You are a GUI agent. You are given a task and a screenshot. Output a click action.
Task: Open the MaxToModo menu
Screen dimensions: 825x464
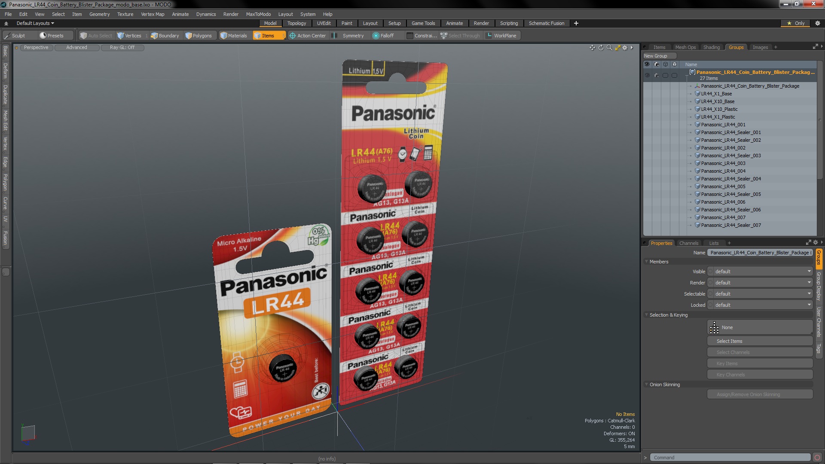(258, 14)
